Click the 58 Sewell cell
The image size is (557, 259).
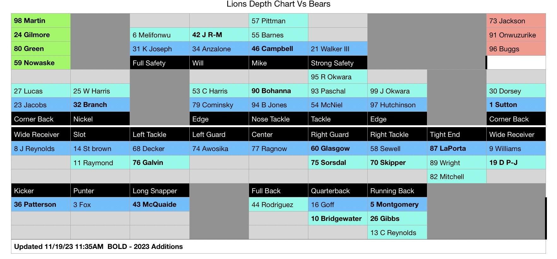tap(397, 149)
